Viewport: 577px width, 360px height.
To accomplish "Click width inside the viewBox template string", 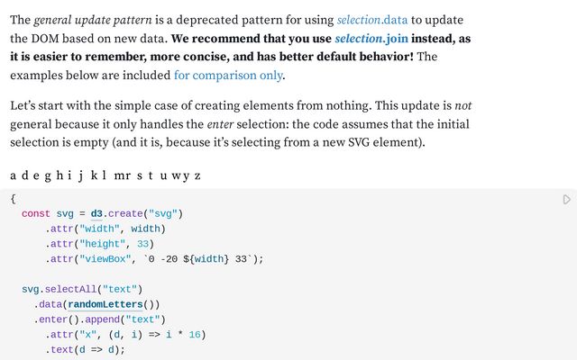I will pyautogui.click(x=209, y=259).
